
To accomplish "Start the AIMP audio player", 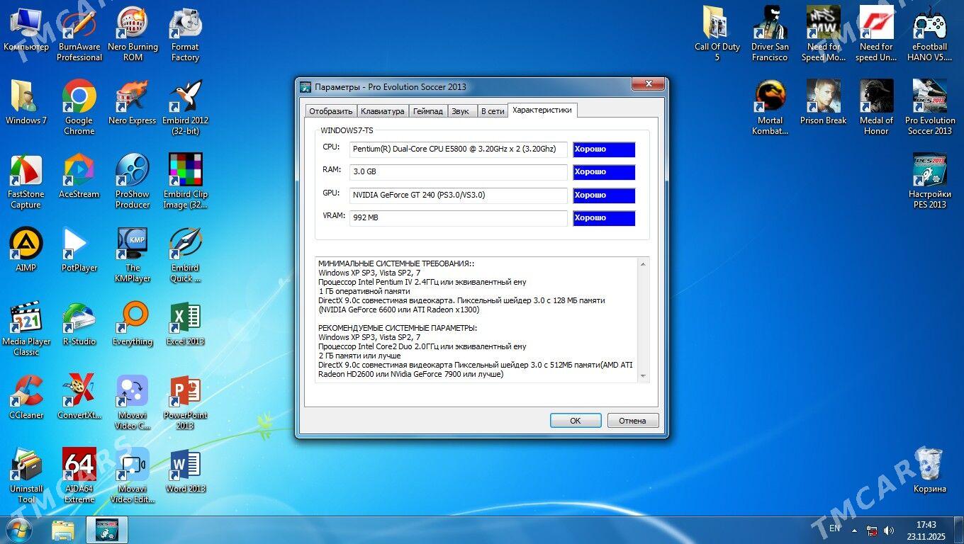I will tap(26, 241).
